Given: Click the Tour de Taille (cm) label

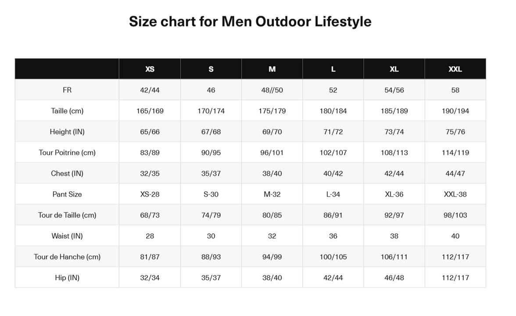Looking at the screenshot, I should pos(67,215).
